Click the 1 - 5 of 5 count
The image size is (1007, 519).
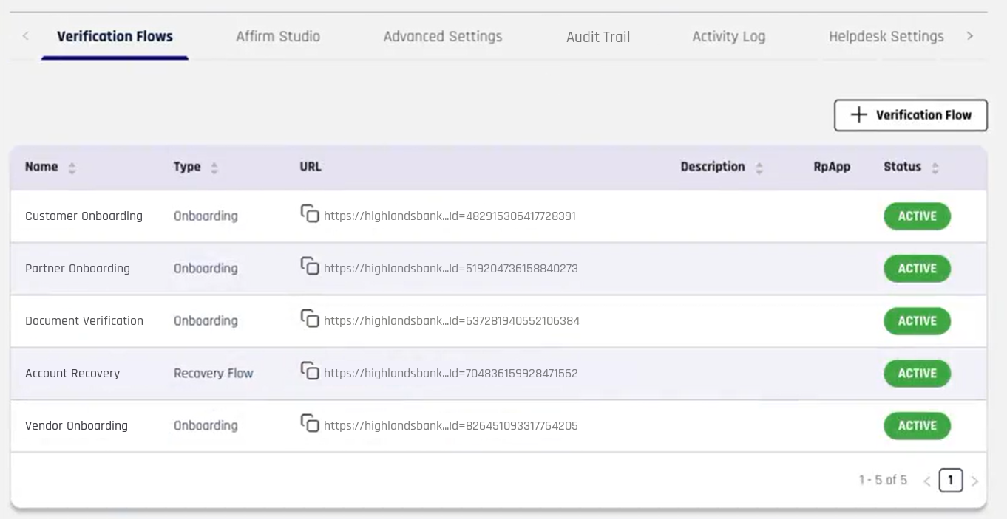883,481
